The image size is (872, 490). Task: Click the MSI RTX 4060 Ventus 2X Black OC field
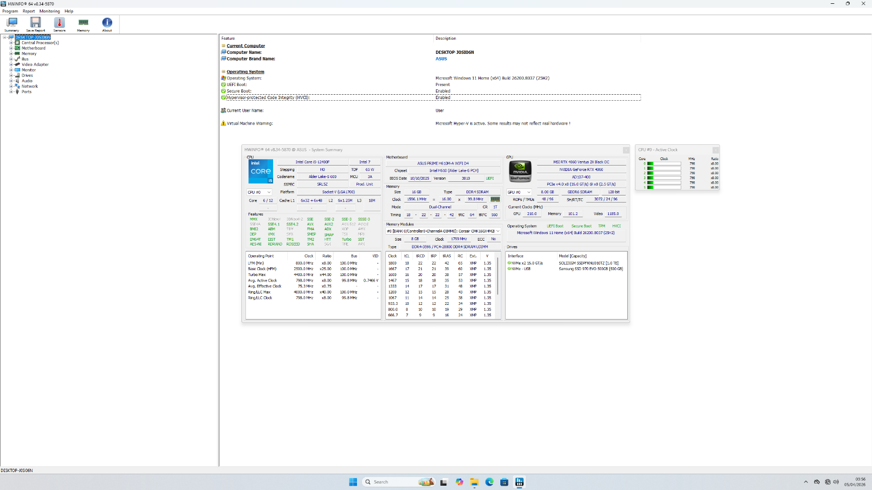tap(581, 162)
